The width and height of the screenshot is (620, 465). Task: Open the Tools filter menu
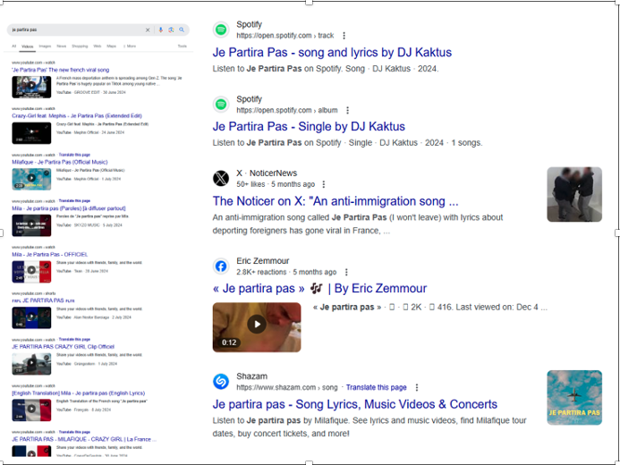click(182, 46)
